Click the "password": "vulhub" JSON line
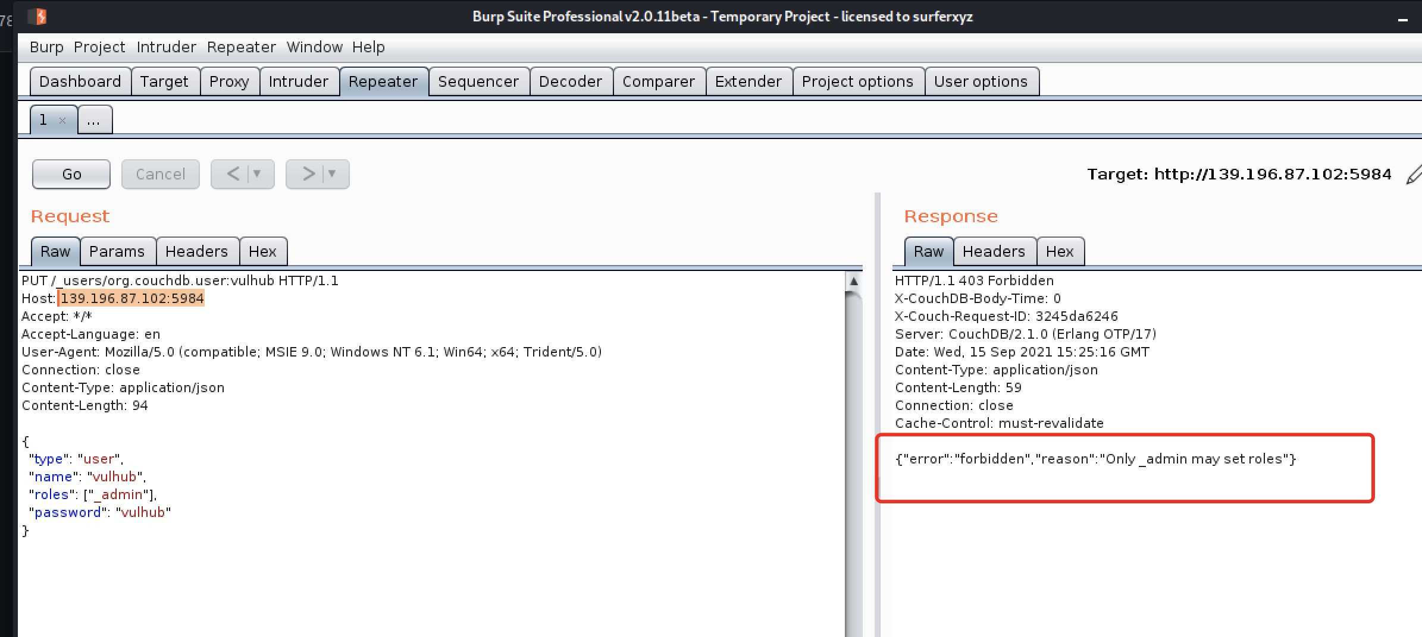Screen dimensions: 1422x637 pos(100,512)
